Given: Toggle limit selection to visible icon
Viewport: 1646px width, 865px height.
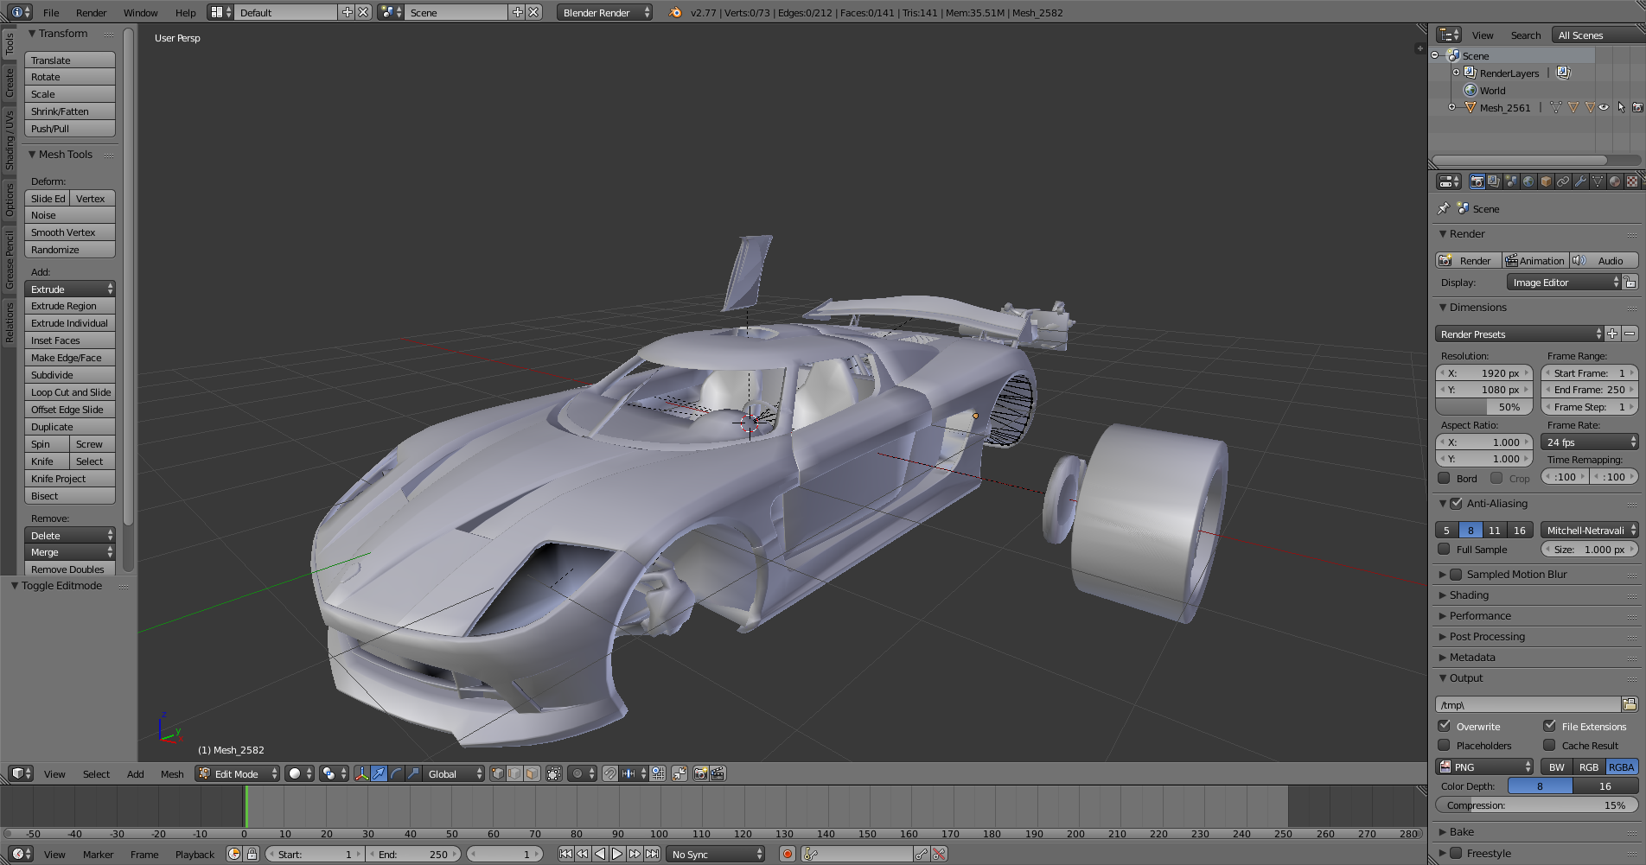Looking at the screenshot, I should click(553, 773).
